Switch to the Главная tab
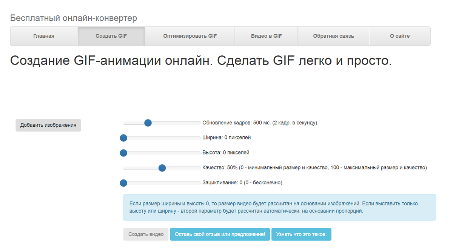 tap(43, 36)
